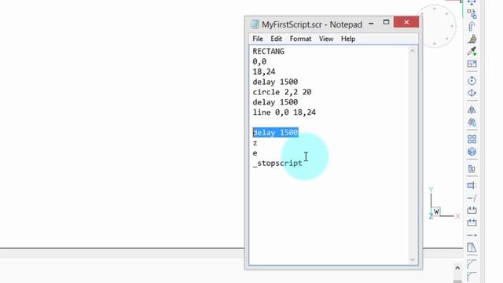This screenshot has height=283, width=503.
Task: Click the hook-shaped tool below Copy
Action: (472, 27)
